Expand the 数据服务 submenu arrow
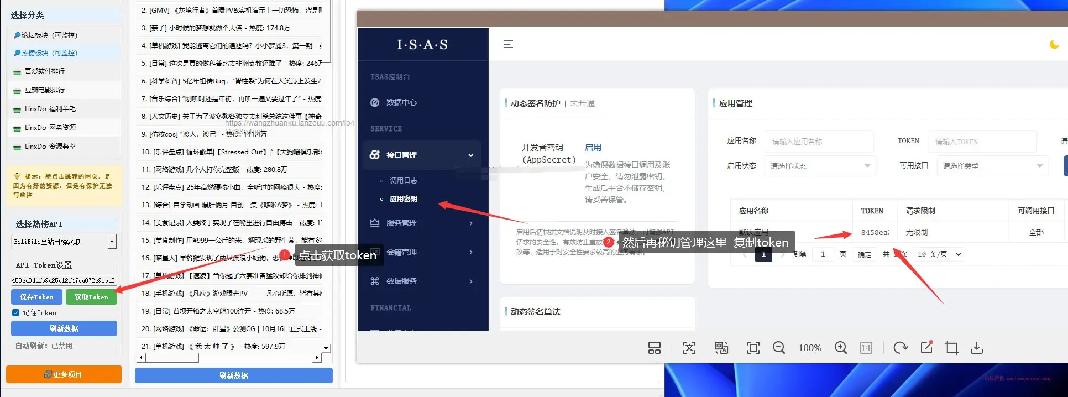Image resolution: width=1068 pixels, height=397 pixels. [x=471, y=281]
